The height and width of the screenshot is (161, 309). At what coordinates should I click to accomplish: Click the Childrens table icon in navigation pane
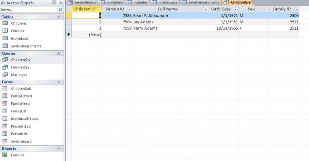5,23
